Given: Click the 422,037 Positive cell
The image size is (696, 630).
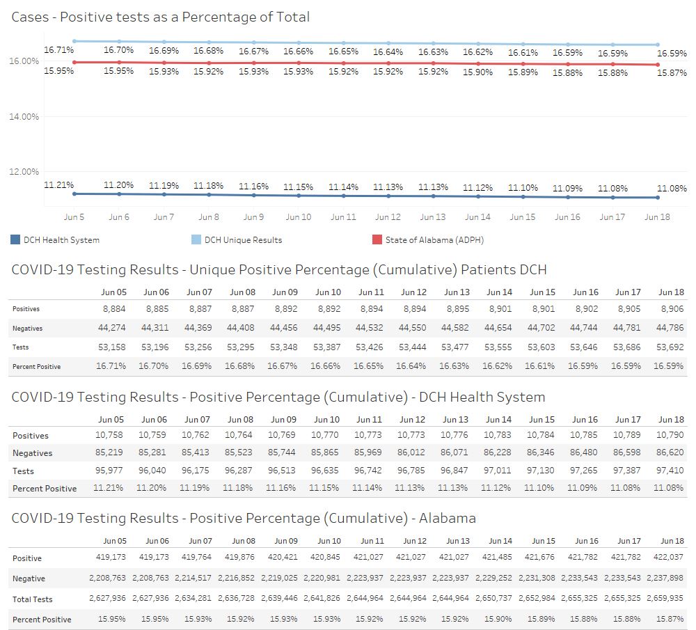Looking at the screenshot, I should (x=668, y=557).
